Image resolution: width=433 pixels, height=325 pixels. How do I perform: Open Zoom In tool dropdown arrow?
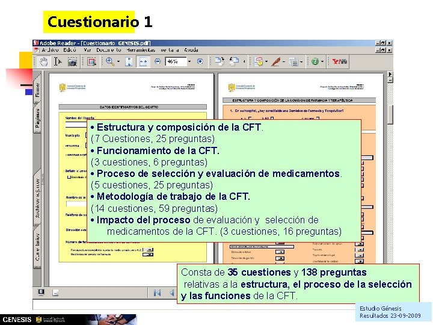pyautogui.click(x=118, y=61)
